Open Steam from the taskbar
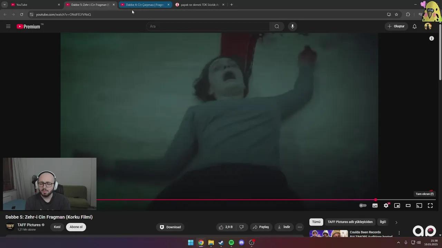 coord(221,242)
